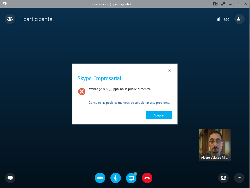250x188 pixels.
Task: Click the 1 participante heading
Action: 36,19
